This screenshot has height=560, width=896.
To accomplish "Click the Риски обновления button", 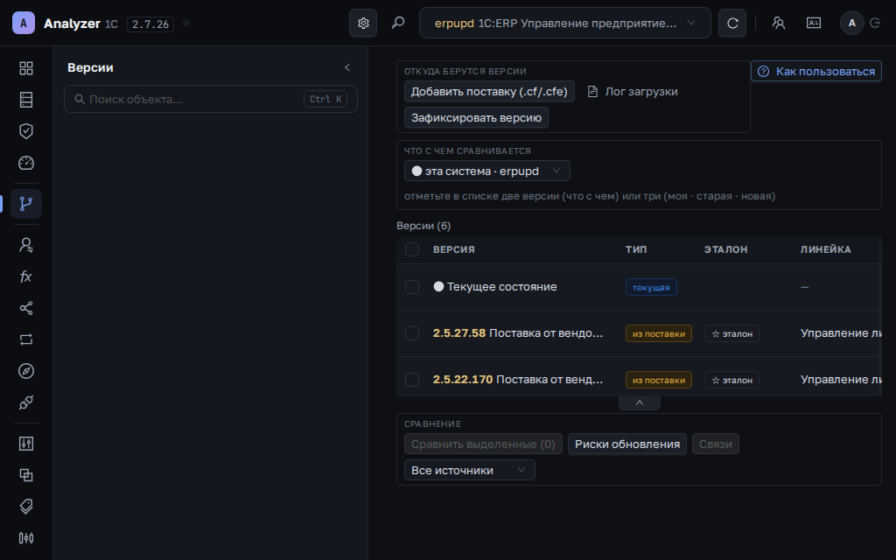I will (x=627, y=444).
